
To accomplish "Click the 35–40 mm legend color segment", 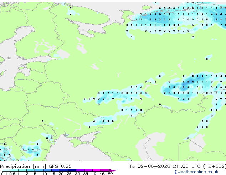I will [88, 170].
